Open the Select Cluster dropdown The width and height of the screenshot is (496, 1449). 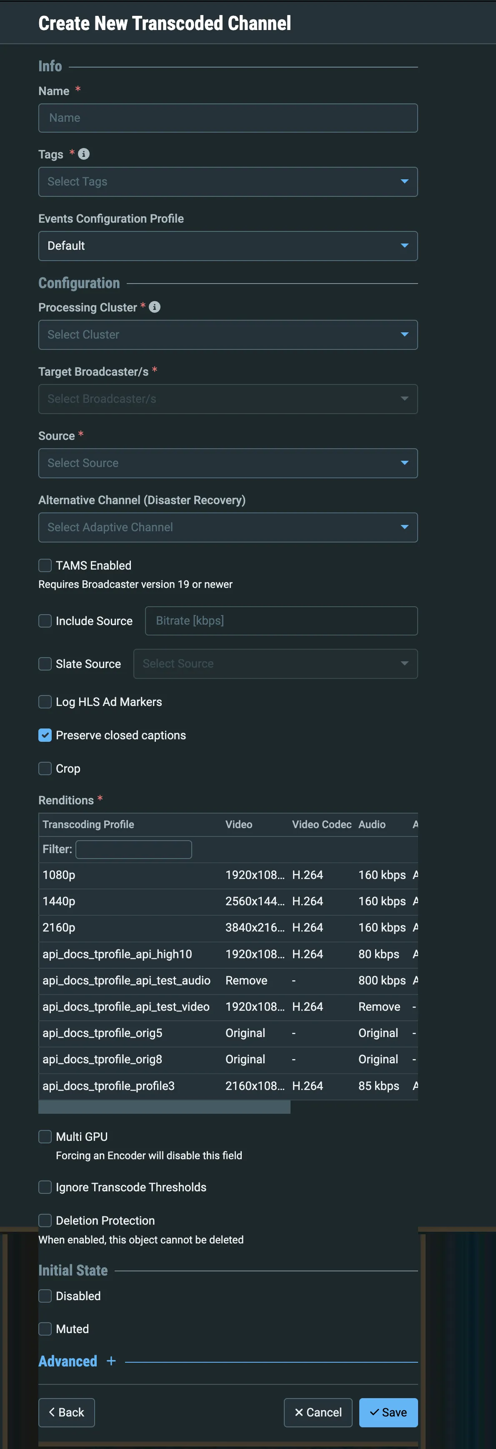pyautogui.click(x=228, y=335)
